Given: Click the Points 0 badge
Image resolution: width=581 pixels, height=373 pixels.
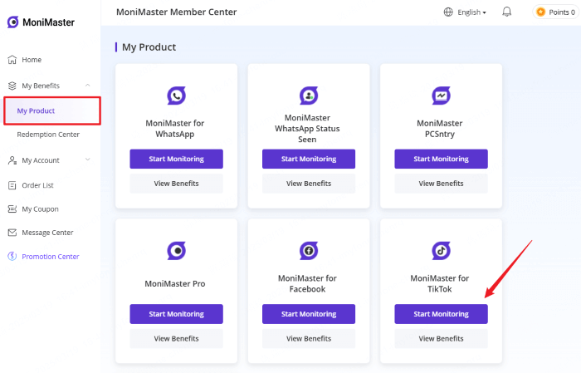Looking at the screenshot, I should 556,12.
